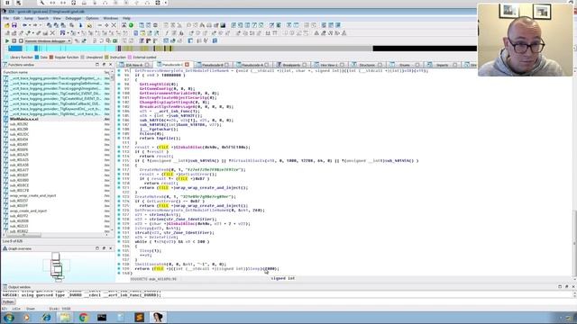The width and height of the screenshot is (577, 324).
Task: Select WinMain in the functions list
Action: 24,119
